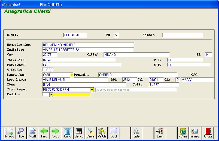Click the C.F. field

(189, 65)
